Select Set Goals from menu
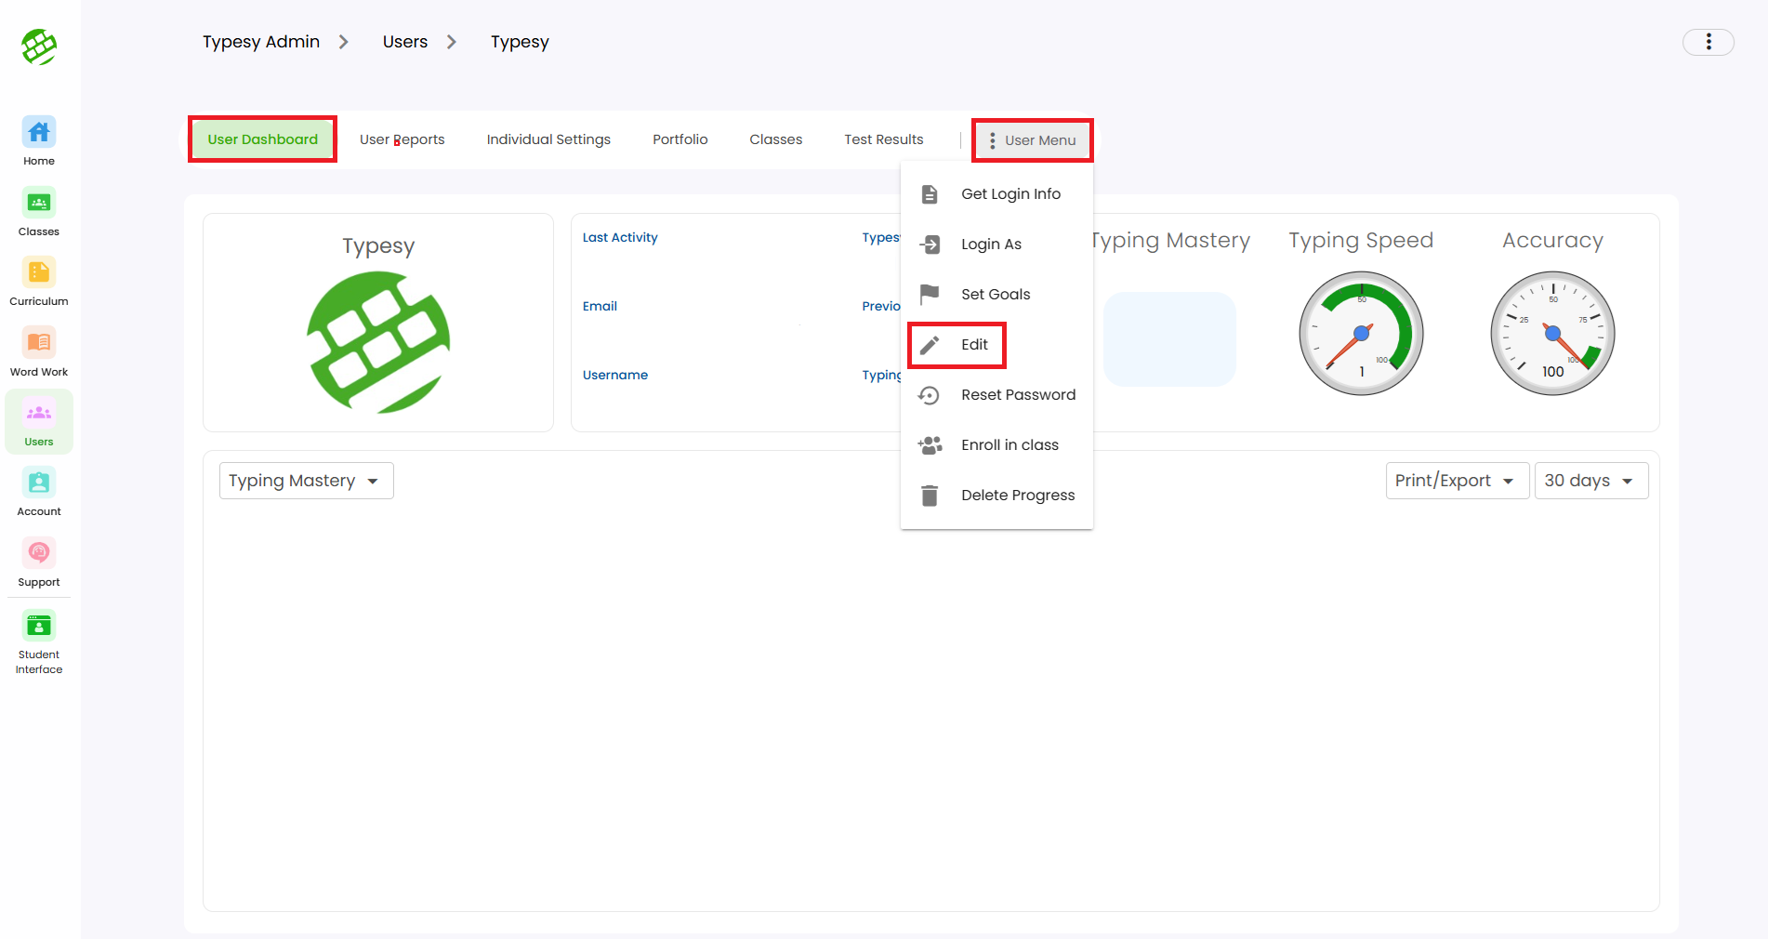Screen dimensions: 1768x939 point(996,295)
